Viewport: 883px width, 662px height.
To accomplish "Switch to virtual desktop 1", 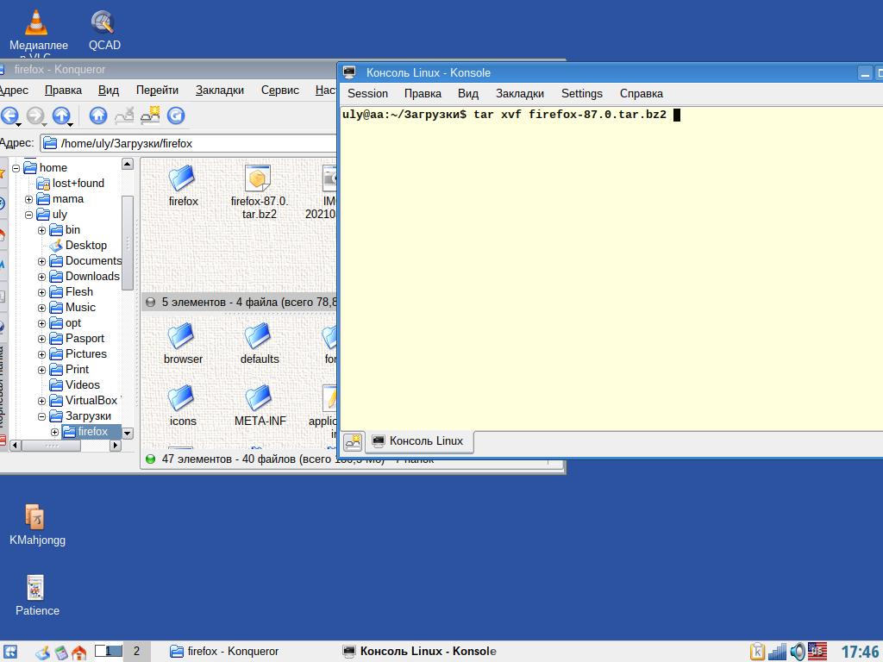I will pos(108,652).
